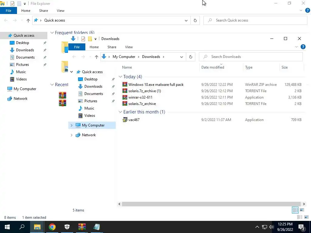
Task: Select Network in the back window sidebar
Action: (x=20, y=99)
